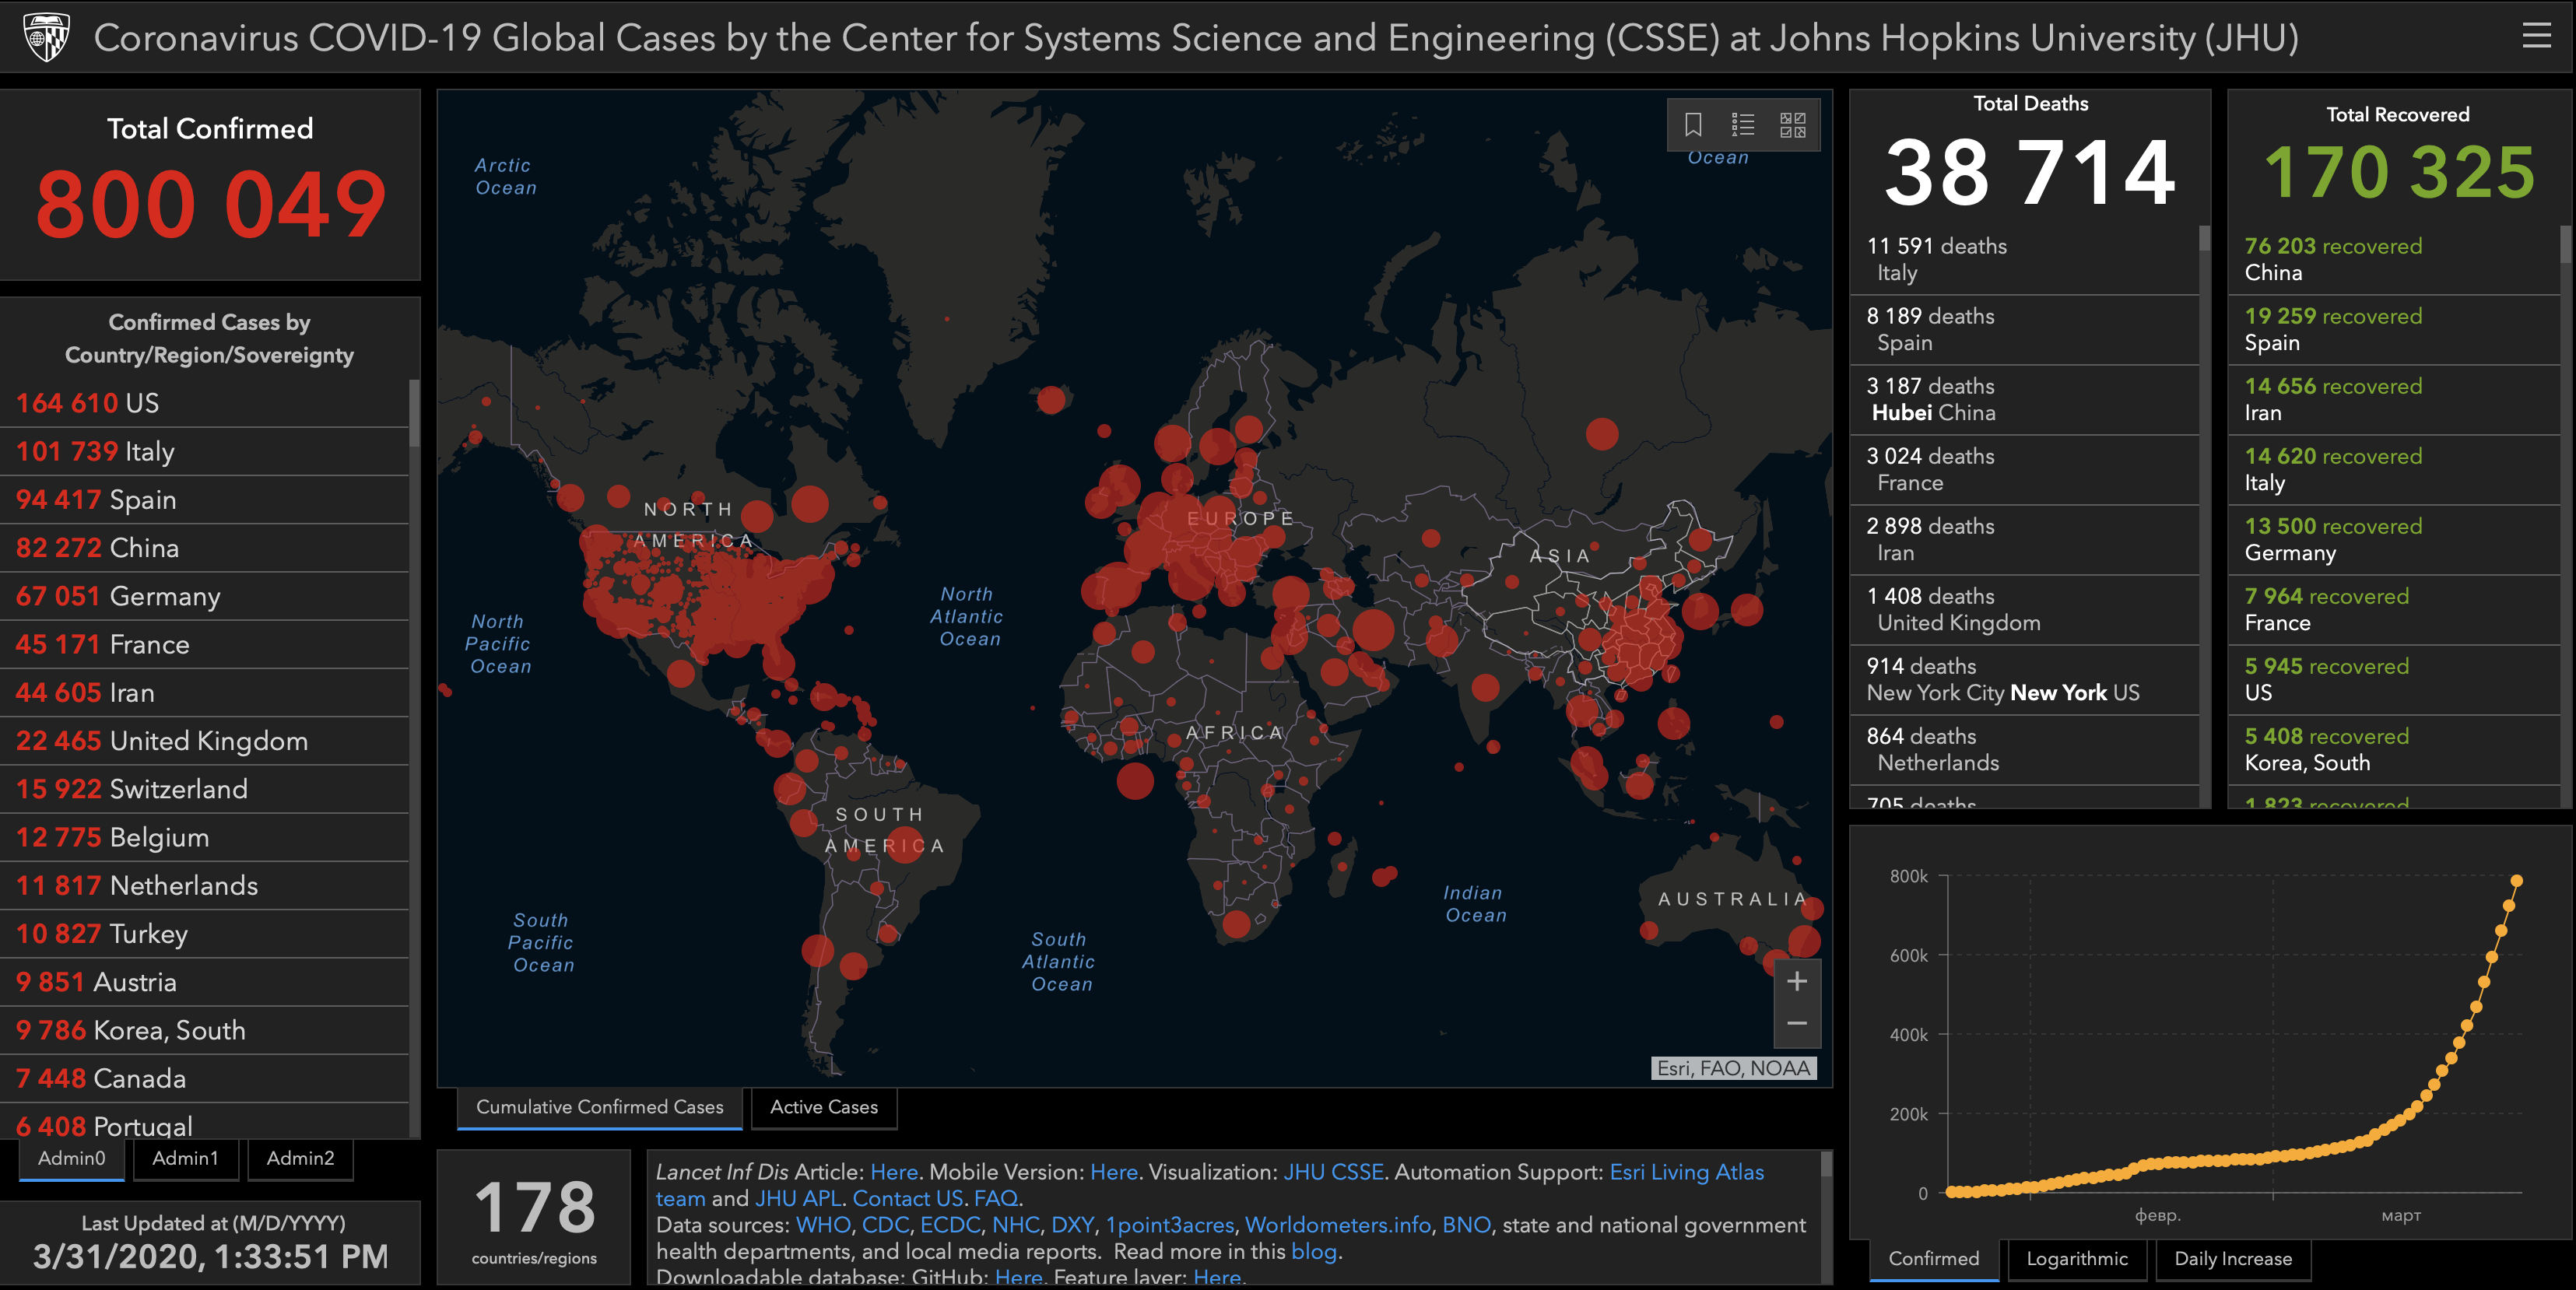Select the Admin2 tab

[x=300, y=1159]
